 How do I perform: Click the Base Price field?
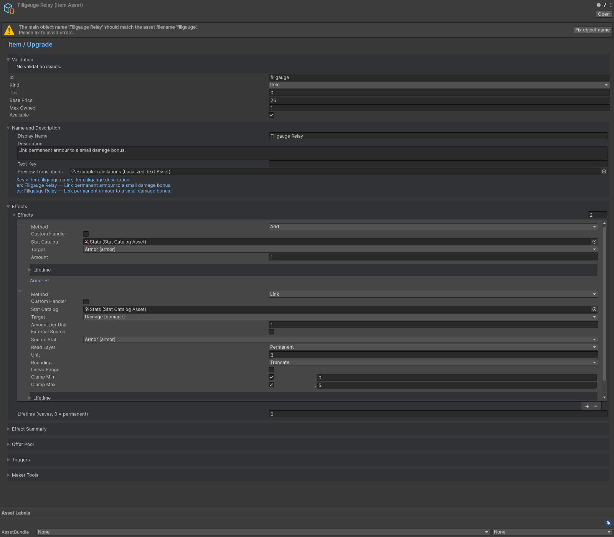tap(439, 100)
